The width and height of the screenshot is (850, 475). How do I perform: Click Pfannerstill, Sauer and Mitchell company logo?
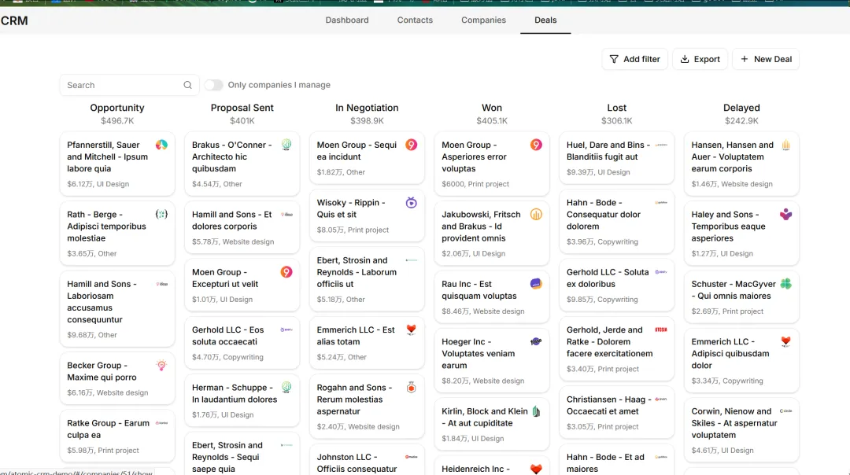[161, 145]
